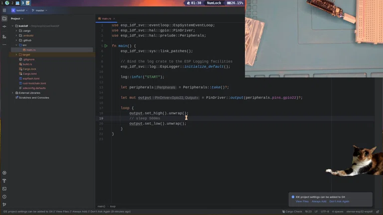Switch to workspace 3 in top bar
This screenshot has height=215, width=383.
23,3
